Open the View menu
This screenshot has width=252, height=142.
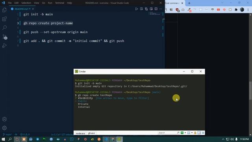point(37,3)
